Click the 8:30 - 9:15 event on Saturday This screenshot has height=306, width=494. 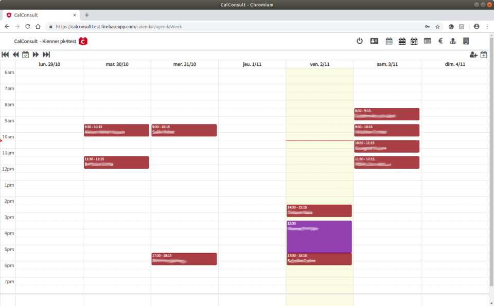pos(386,114)
